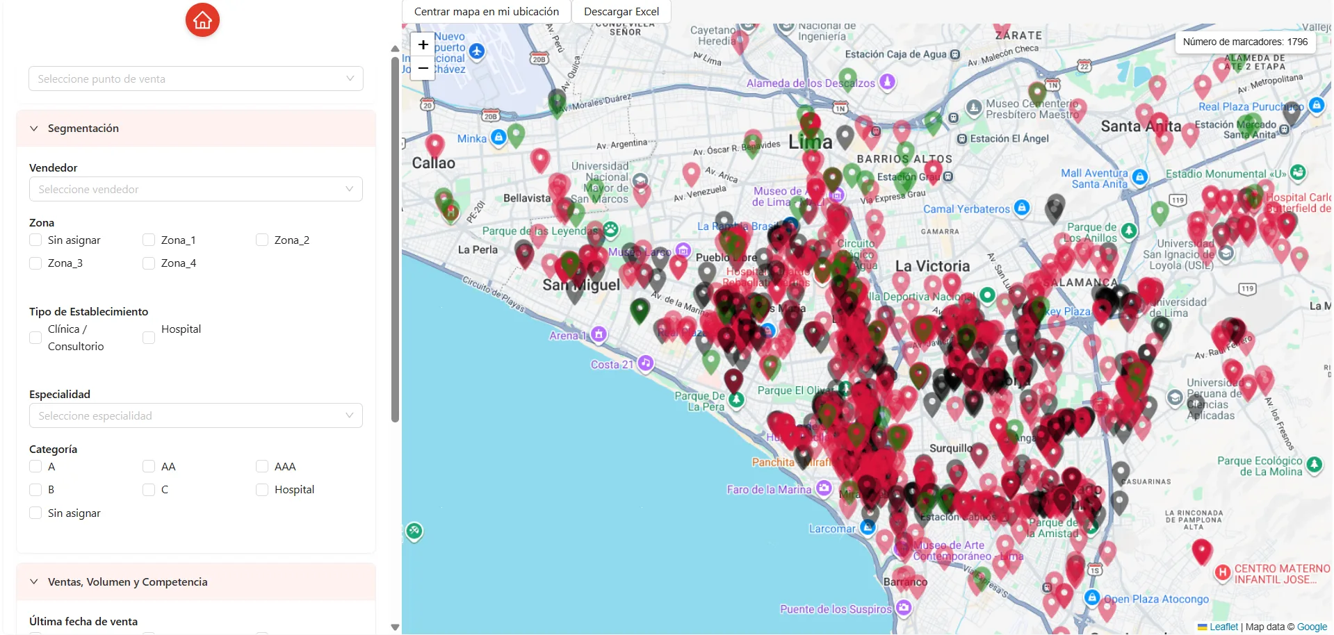Image resolution: width=1334 pixels, height=635 pixels.
Task: Click the Lima city label on map
Action: click(x=810, y=142)
